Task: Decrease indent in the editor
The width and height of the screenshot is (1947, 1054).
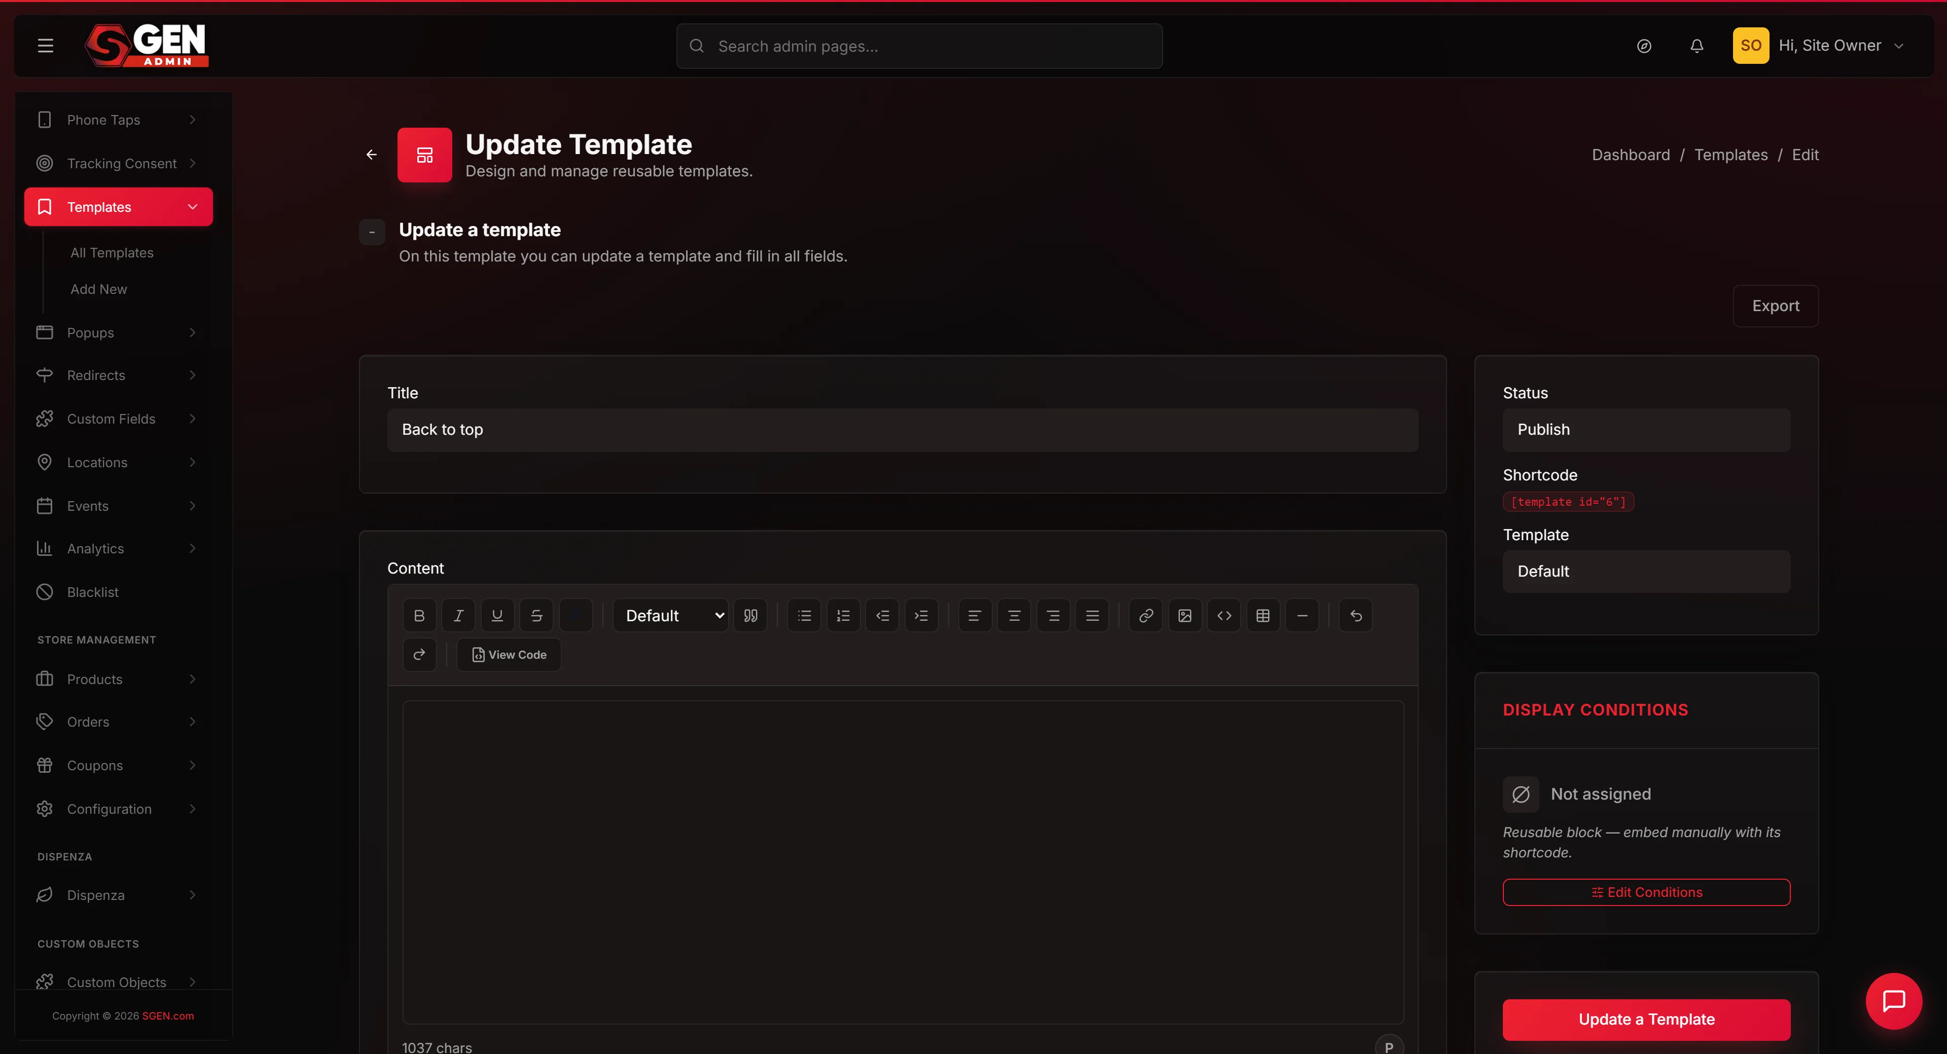Action: pos(882,616)
